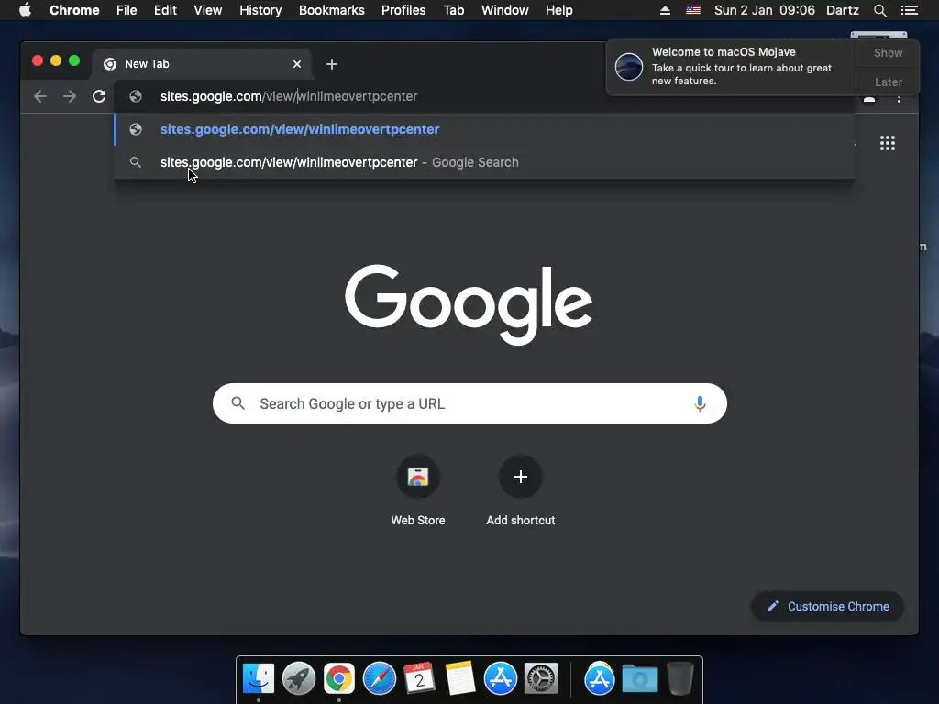Open Finder from the Dock
Image resolution: width=939 pixels, height=704 pixels.
259,679
